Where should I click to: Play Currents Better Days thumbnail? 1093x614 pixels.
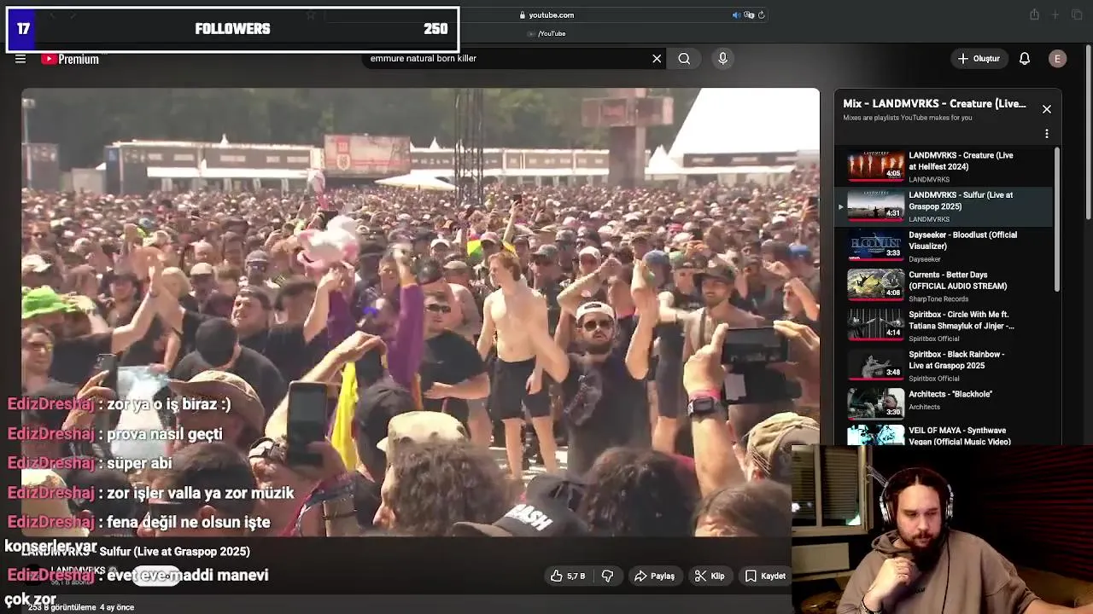click(875, 285)
